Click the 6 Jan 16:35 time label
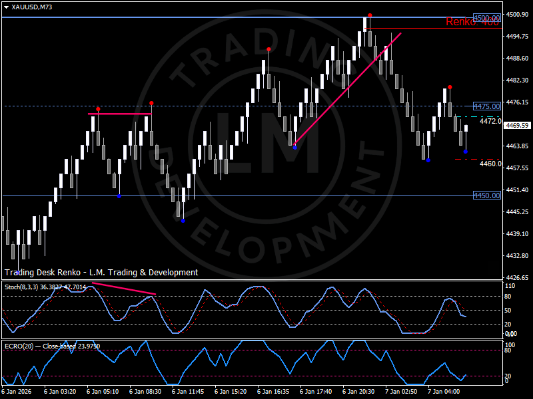Viewport: 533px width, 399px height. (x=273, y=392)
